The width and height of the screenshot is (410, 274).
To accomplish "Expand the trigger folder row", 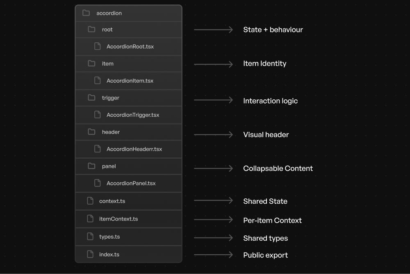I will (x=111, y=98).
